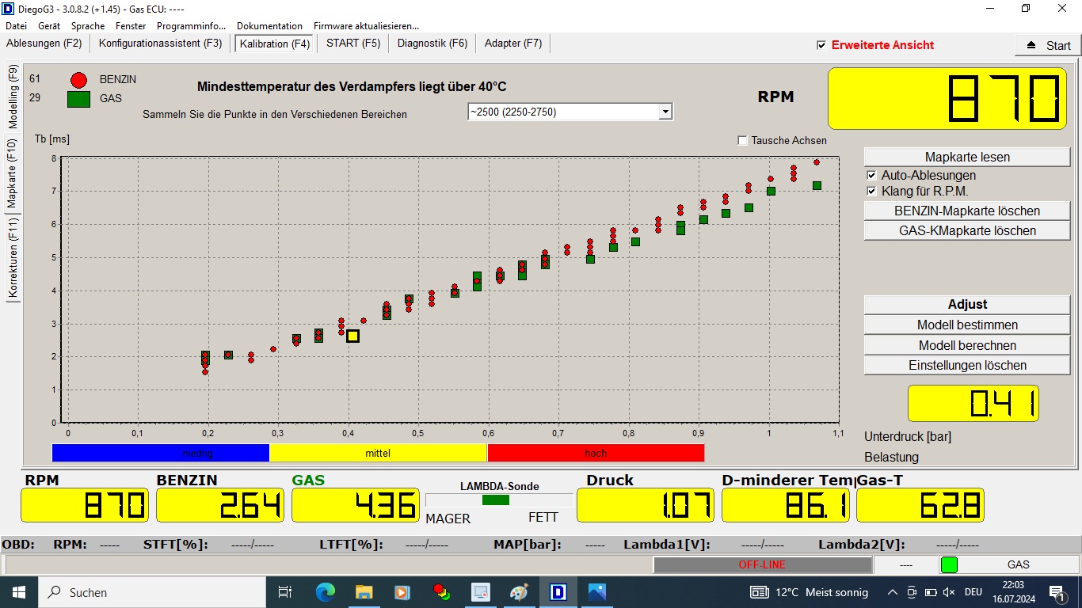Switch to START (F5) tab

(353, 44)
